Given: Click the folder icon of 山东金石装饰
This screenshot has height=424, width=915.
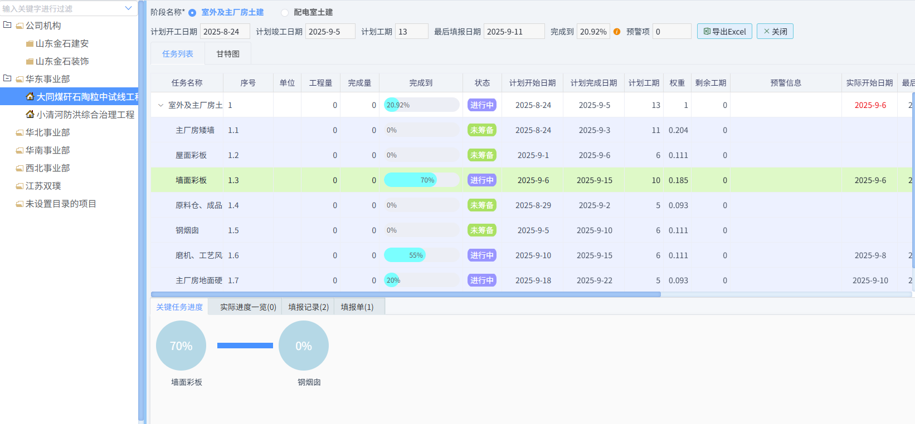Looking at the screenshot, I should 30,61.
